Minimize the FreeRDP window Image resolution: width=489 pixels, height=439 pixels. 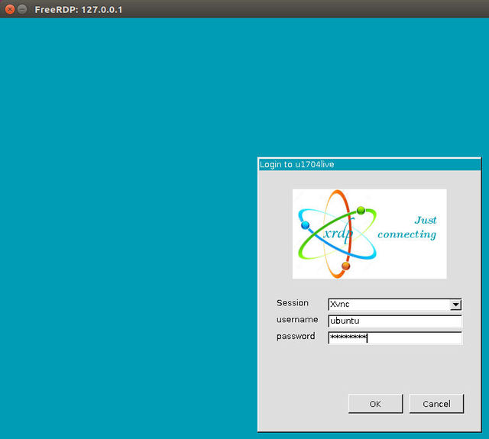22,9
